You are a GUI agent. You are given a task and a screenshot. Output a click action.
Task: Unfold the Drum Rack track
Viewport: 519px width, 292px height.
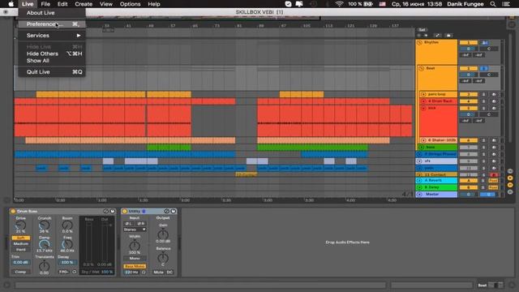[423, 101]
